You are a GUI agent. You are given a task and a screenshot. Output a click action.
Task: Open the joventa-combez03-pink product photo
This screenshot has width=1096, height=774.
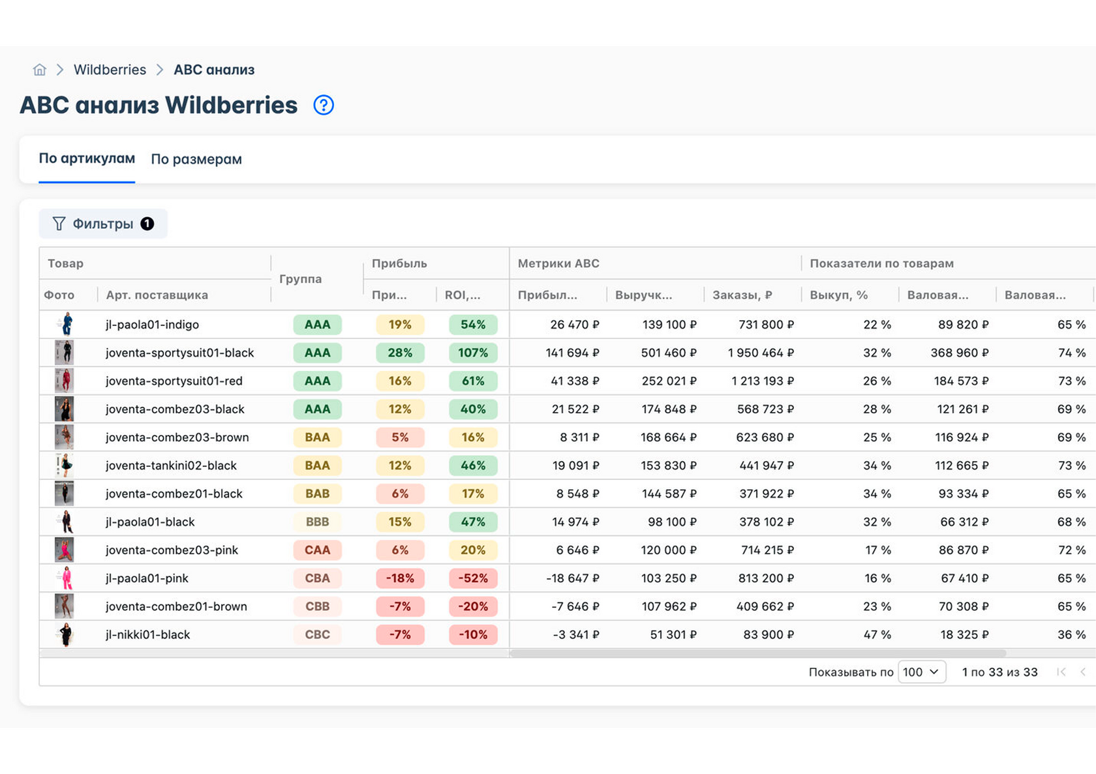65,550
